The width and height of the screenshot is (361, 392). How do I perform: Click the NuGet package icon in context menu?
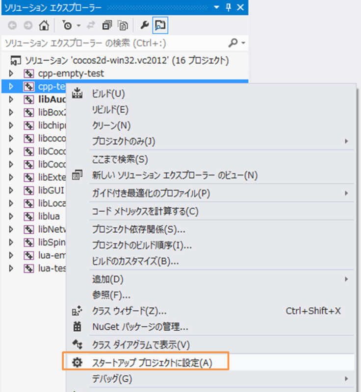tap(77, 326)
